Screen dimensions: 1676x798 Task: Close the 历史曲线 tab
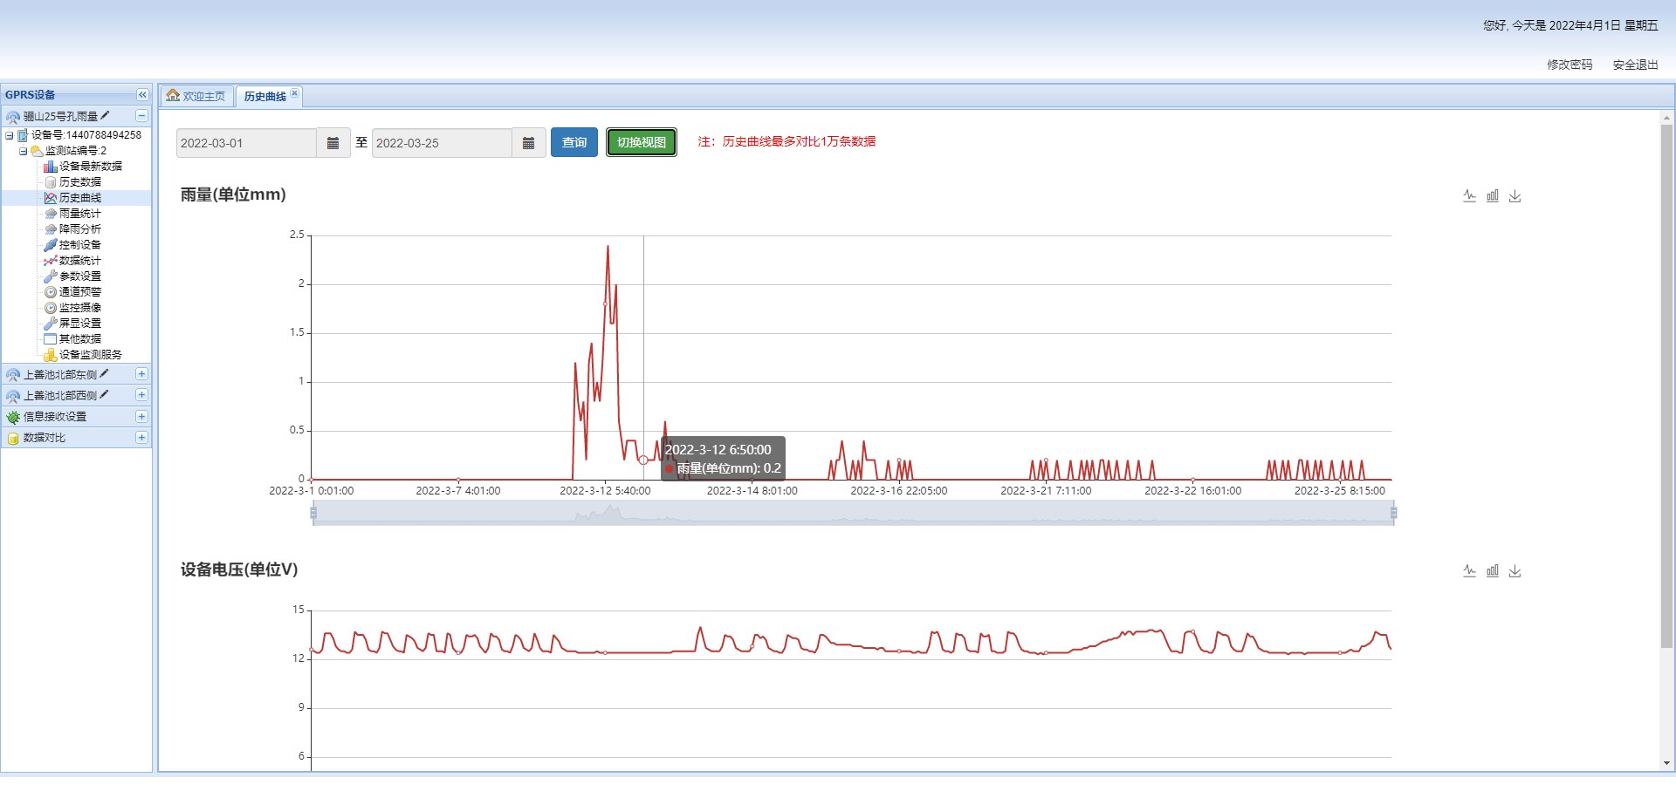click(x=295, y=93)
